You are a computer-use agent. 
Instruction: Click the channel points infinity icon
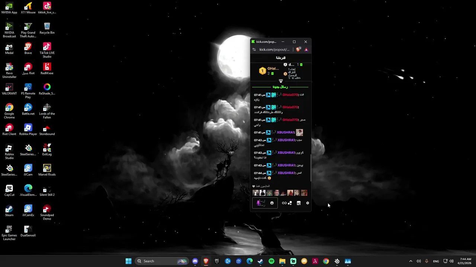coord(284,203)
